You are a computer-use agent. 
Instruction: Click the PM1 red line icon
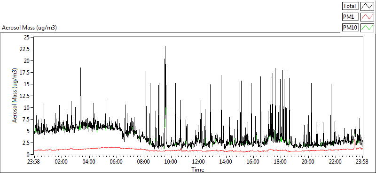click(368, 17)
